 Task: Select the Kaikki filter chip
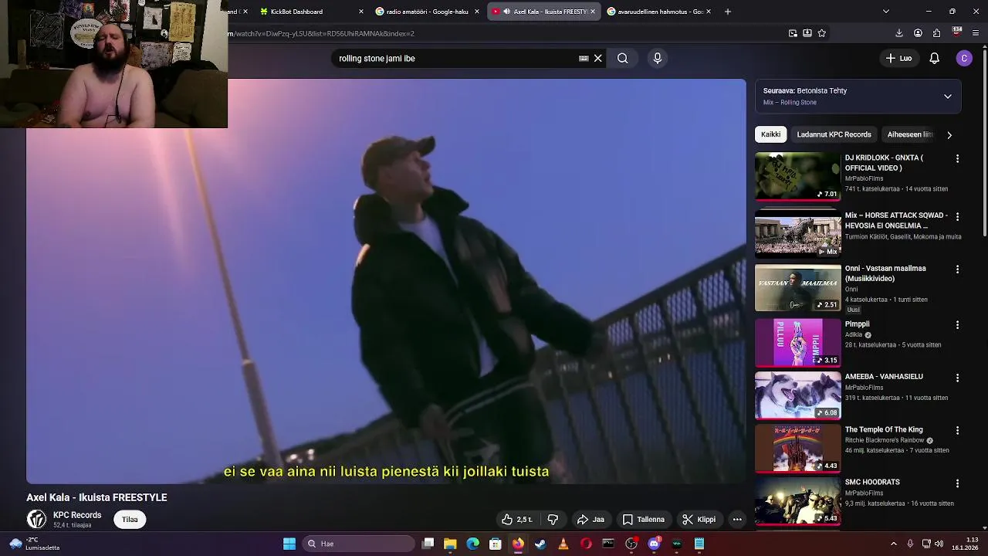(x=770, y=134)
